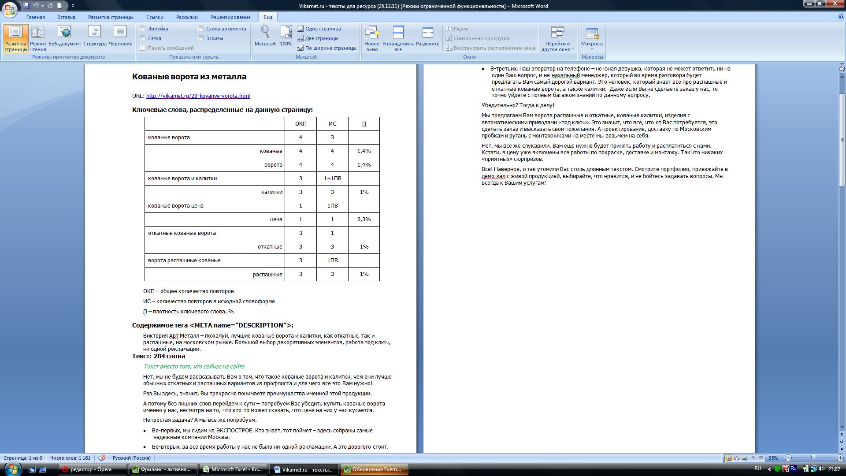This screenshot has height=476, width=846.
Task: Toggle the Grid (Сетка) checkbox
Action: [x=143, y=38]
